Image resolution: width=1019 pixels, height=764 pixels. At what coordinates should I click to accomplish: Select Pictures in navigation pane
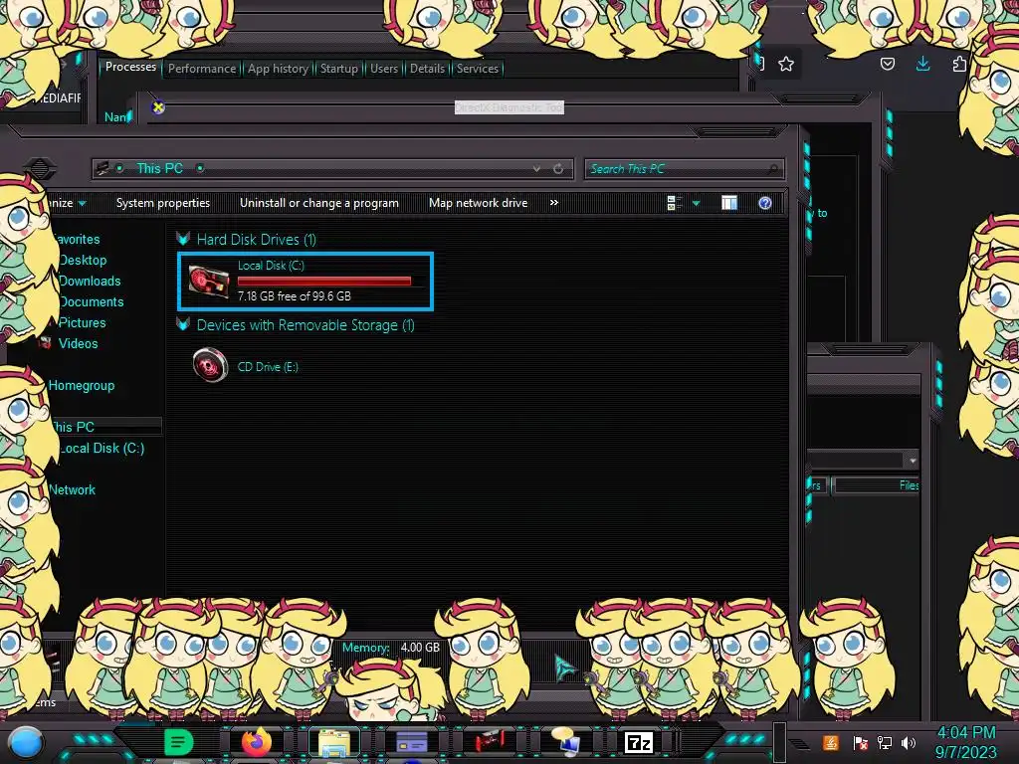pos(82,322)
